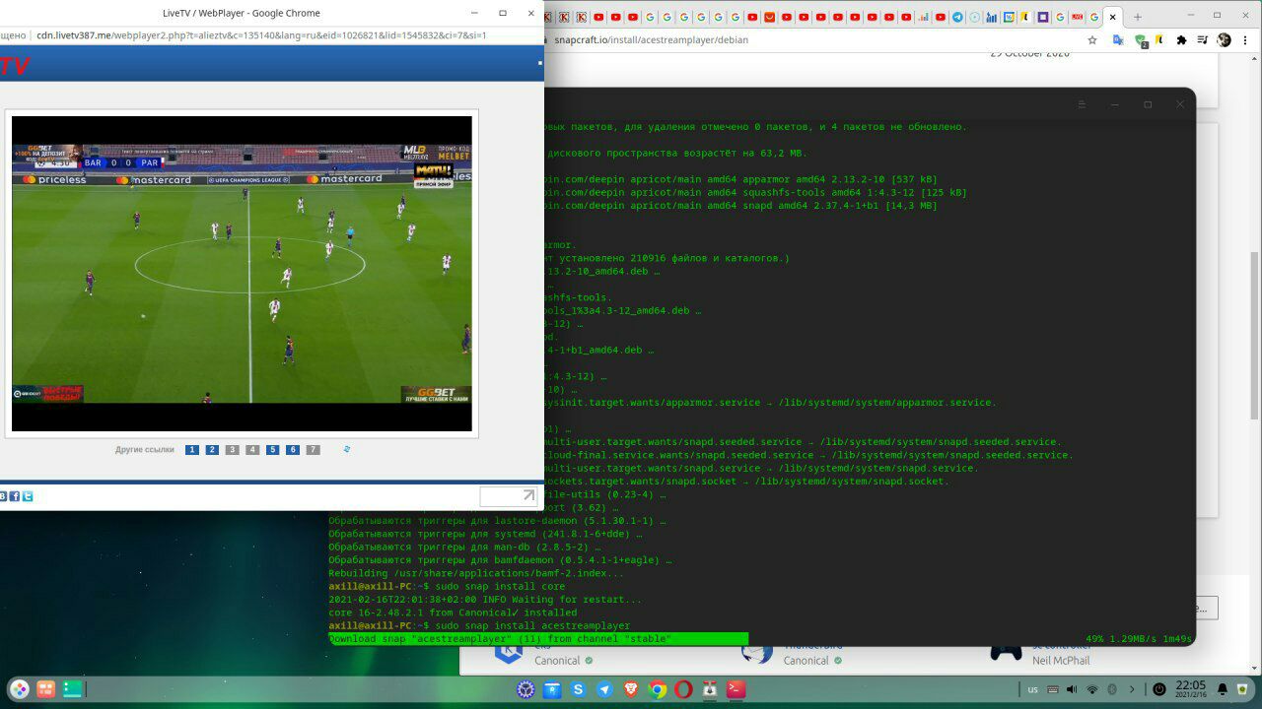Open the terminal window's hamburger menu

(1082, 104)
